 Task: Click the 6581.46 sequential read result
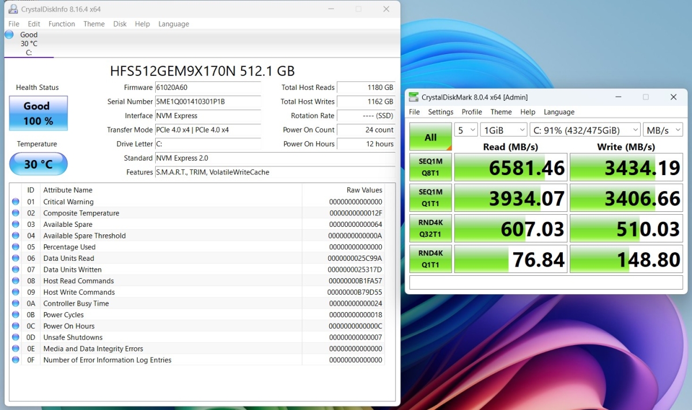coord(511,167)
